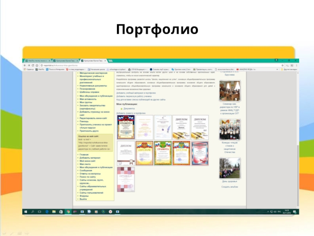
Task: Click the browser Back arrow
Action: click(x=24, y=65)
